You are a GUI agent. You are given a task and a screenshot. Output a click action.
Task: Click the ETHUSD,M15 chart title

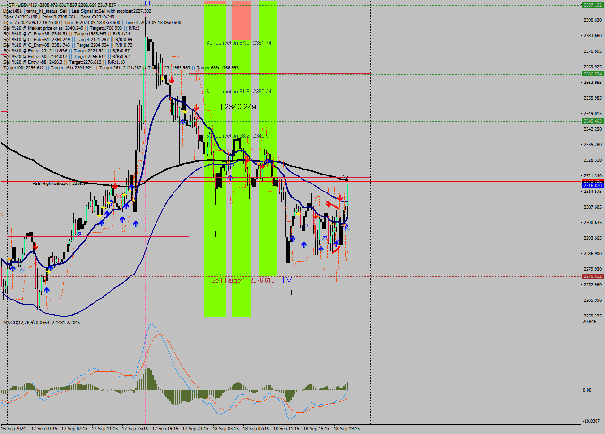tap(28, 3)
